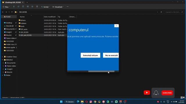This screenshot has height=104, width=186.
Task: Go up one folder level
Action: coord(12,12)
